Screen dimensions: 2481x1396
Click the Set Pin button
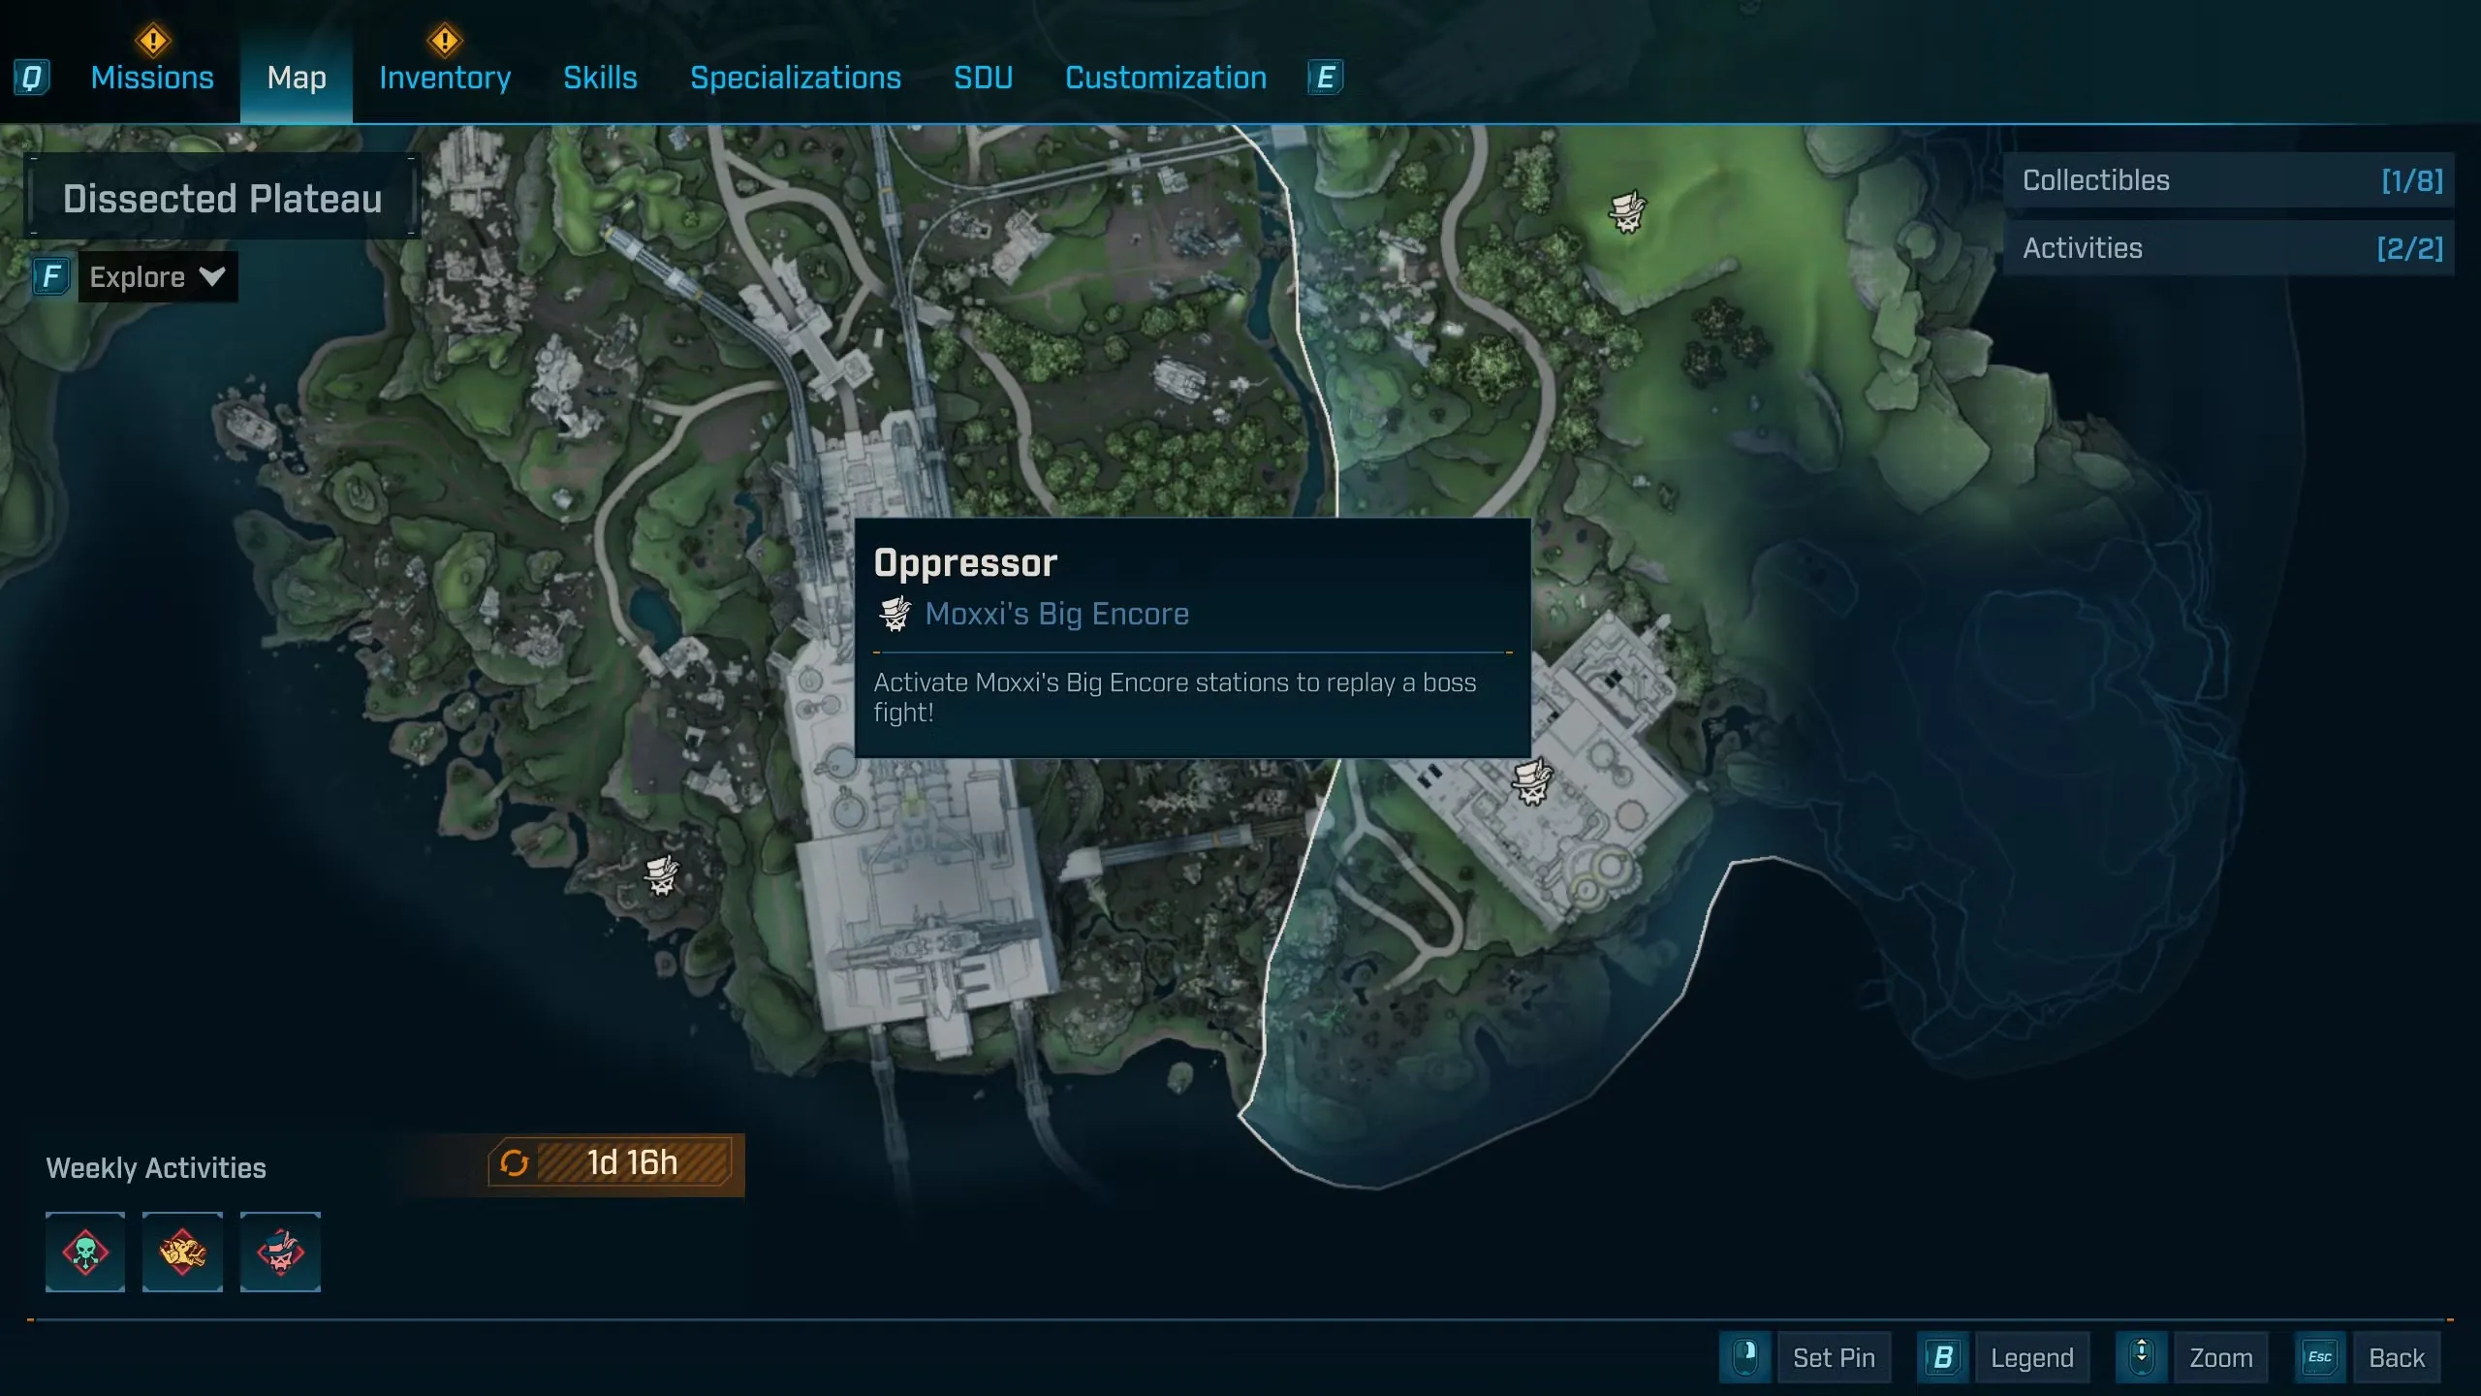[x=1834, y=1358]
